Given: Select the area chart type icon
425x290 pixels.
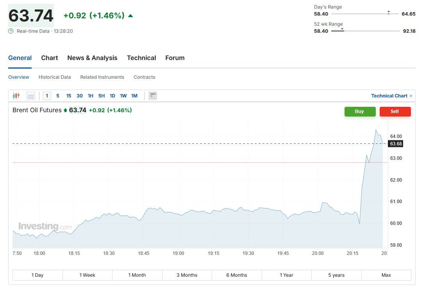Looking at the screenshot, I should (x=31, y=95).
